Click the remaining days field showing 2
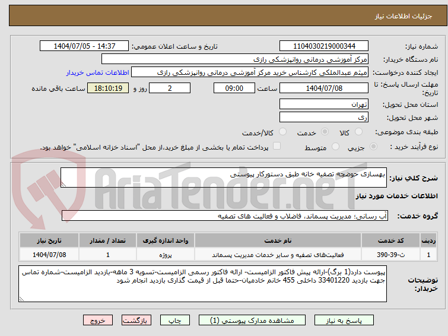 click(x=170, y=88)
